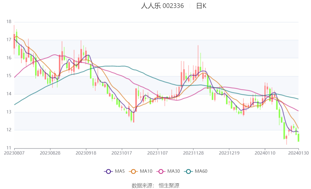Toggle the MA10 legend series
Image resolution: width=311 pixels, height=189 pixels.
(x=141, y=171)
